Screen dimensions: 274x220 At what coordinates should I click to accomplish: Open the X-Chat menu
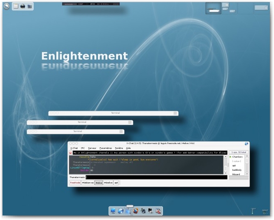(x=74, y=148)
